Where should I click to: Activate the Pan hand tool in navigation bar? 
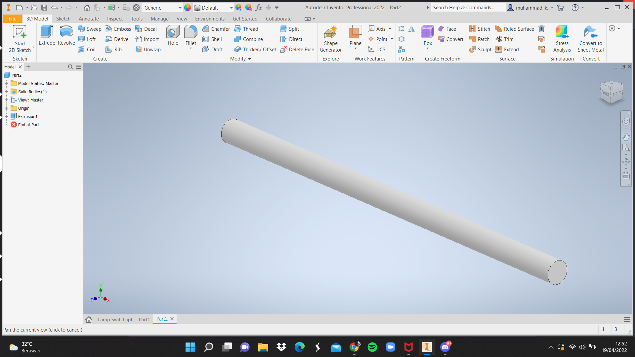(626, 137)
